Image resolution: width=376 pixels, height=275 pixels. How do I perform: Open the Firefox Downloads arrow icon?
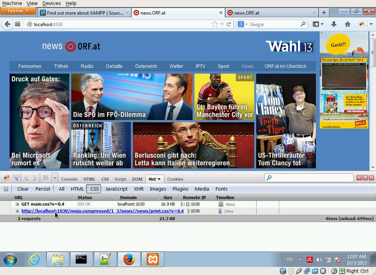click(334, 24)
